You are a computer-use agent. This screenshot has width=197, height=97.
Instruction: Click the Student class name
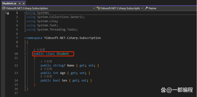coord(63,54)
